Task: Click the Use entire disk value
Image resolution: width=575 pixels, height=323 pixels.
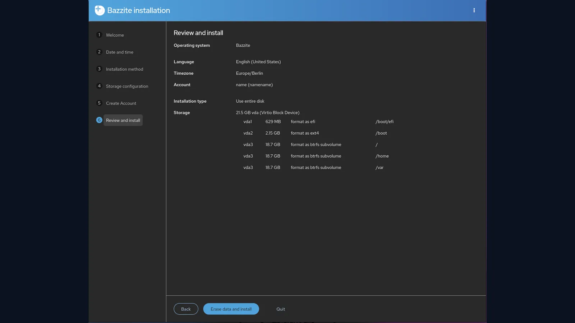Action: [x=250, y=101]
